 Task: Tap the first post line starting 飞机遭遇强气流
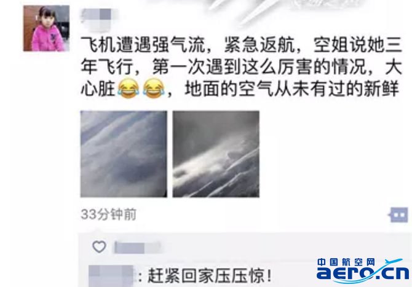241,45
